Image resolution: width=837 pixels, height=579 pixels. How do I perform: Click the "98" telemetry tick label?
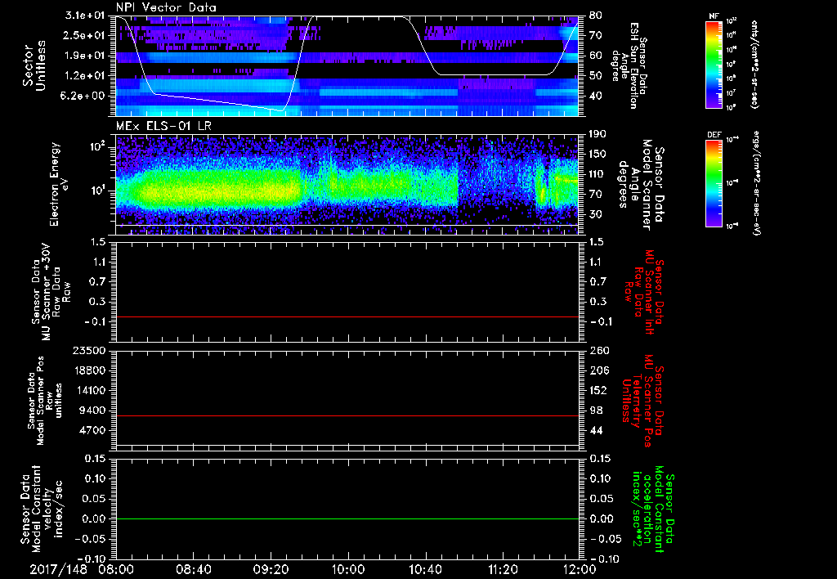595,411
